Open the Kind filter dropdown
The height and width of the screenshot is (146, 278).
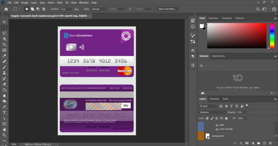click(208, 106)
